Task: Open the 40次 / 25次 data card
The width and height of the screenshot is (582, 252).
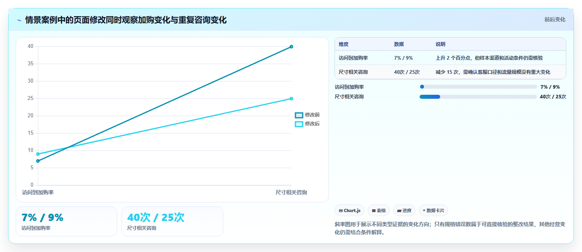Action: pos(172,221)
